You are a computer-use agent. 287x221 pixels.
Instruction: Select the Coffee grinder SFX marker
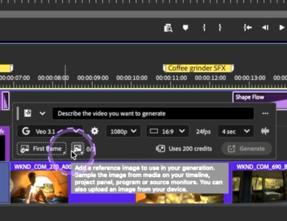(x=198, y=68)
